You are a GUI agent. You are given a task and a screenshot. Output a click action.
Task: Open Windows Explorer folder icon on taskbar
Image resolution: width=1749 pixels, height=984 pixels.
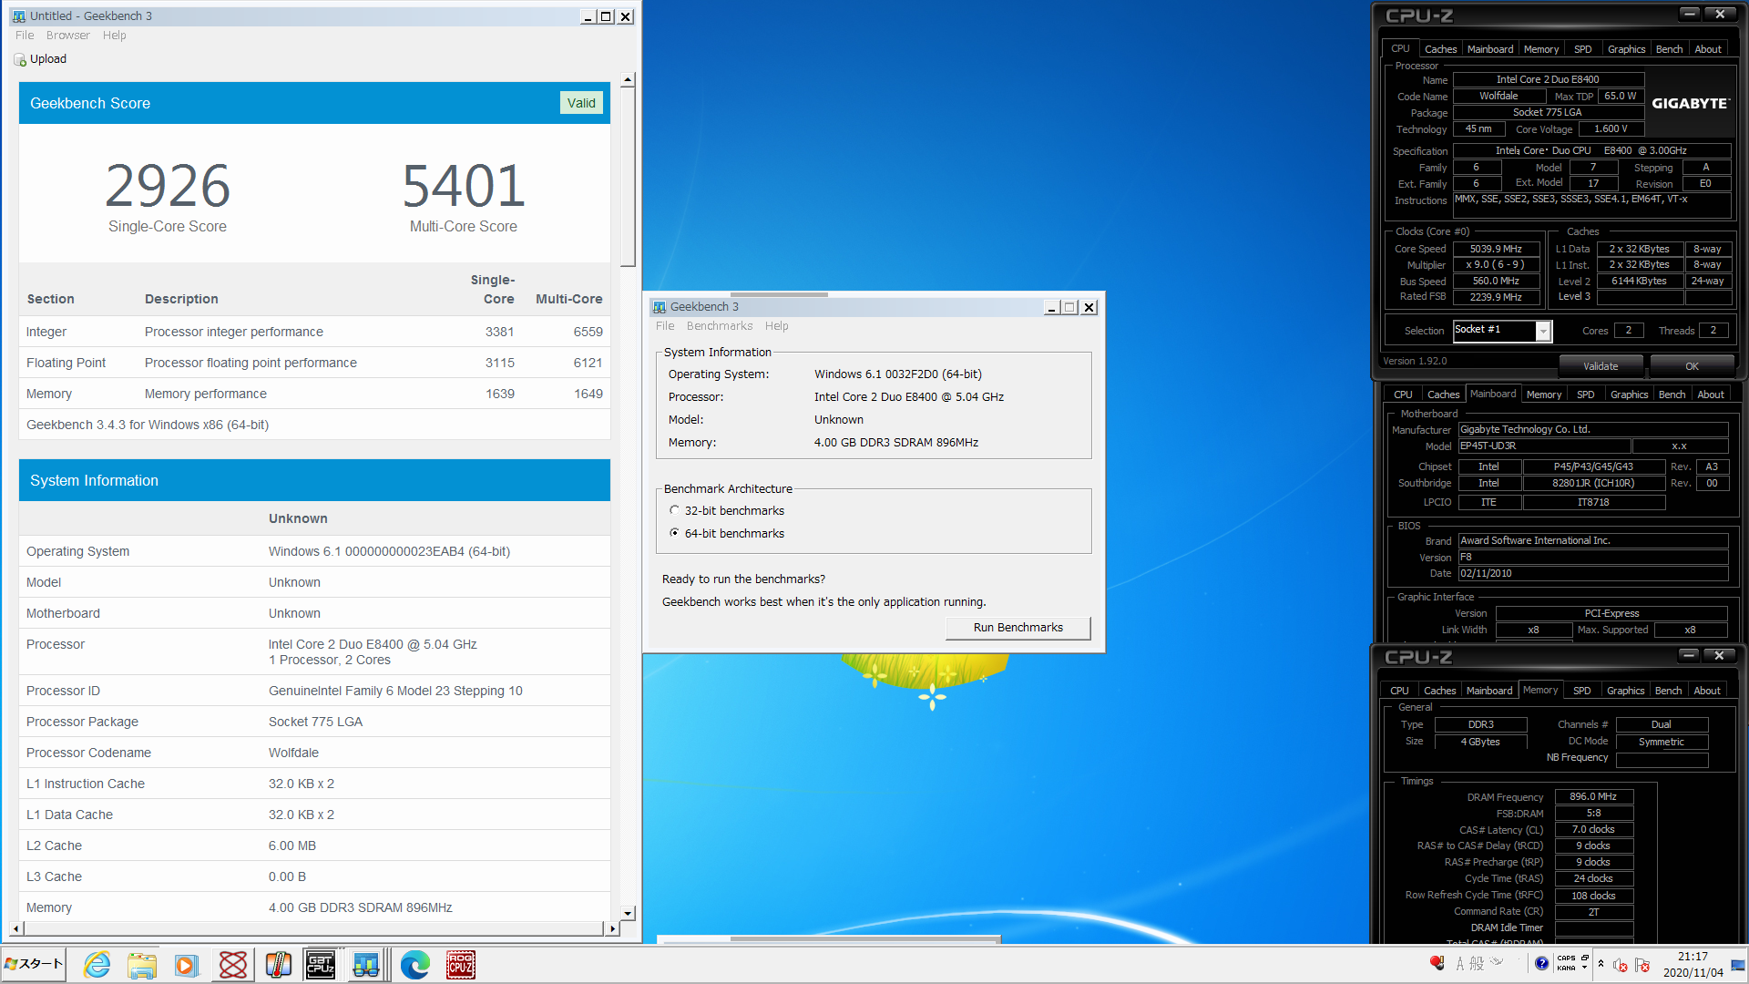point(142,965)
